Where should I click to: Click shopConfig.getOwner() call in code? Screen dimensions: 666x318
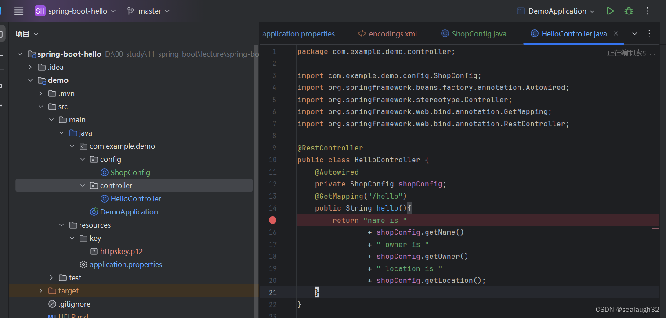click(422, 256)
